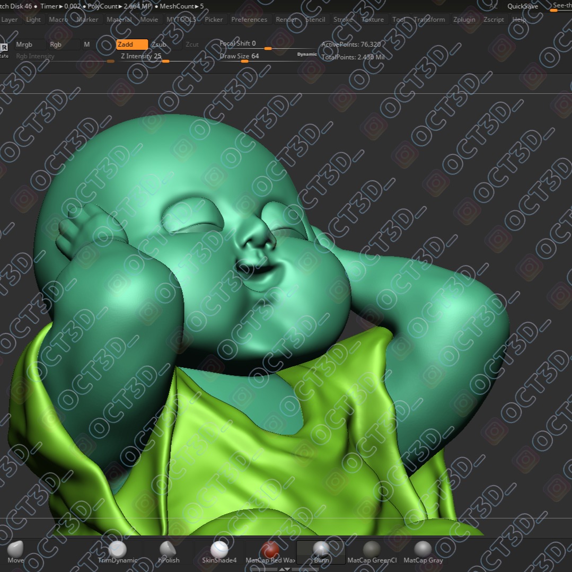Click the Dynamic draw size label
Image resolution: width=572 pixels, height=572 pixels.
(306, 54)
